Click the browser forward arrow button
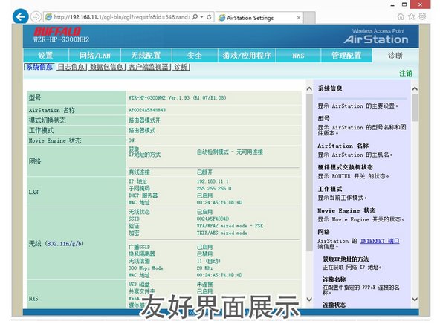This screenshot has height=330, width=440. [36, 17]
